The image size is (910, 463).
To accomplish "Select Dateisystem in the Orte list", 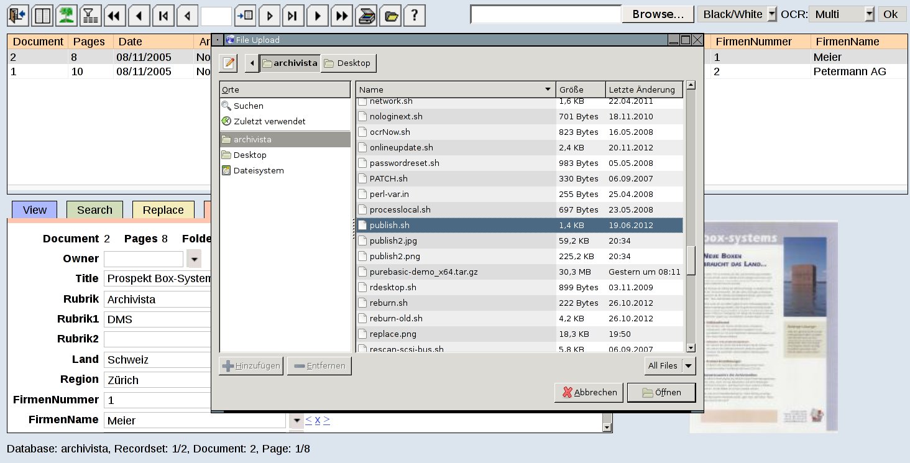I will pos(285,170).
